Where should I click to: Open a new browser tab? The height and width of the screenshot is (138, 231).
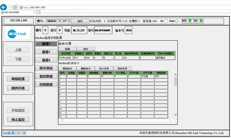(x=39, y=12)
